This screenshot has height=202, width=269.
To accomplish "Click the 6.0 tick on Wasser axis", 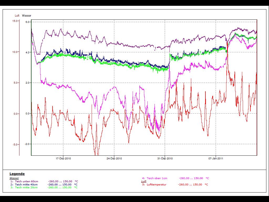I will click(x=27, y=22).
